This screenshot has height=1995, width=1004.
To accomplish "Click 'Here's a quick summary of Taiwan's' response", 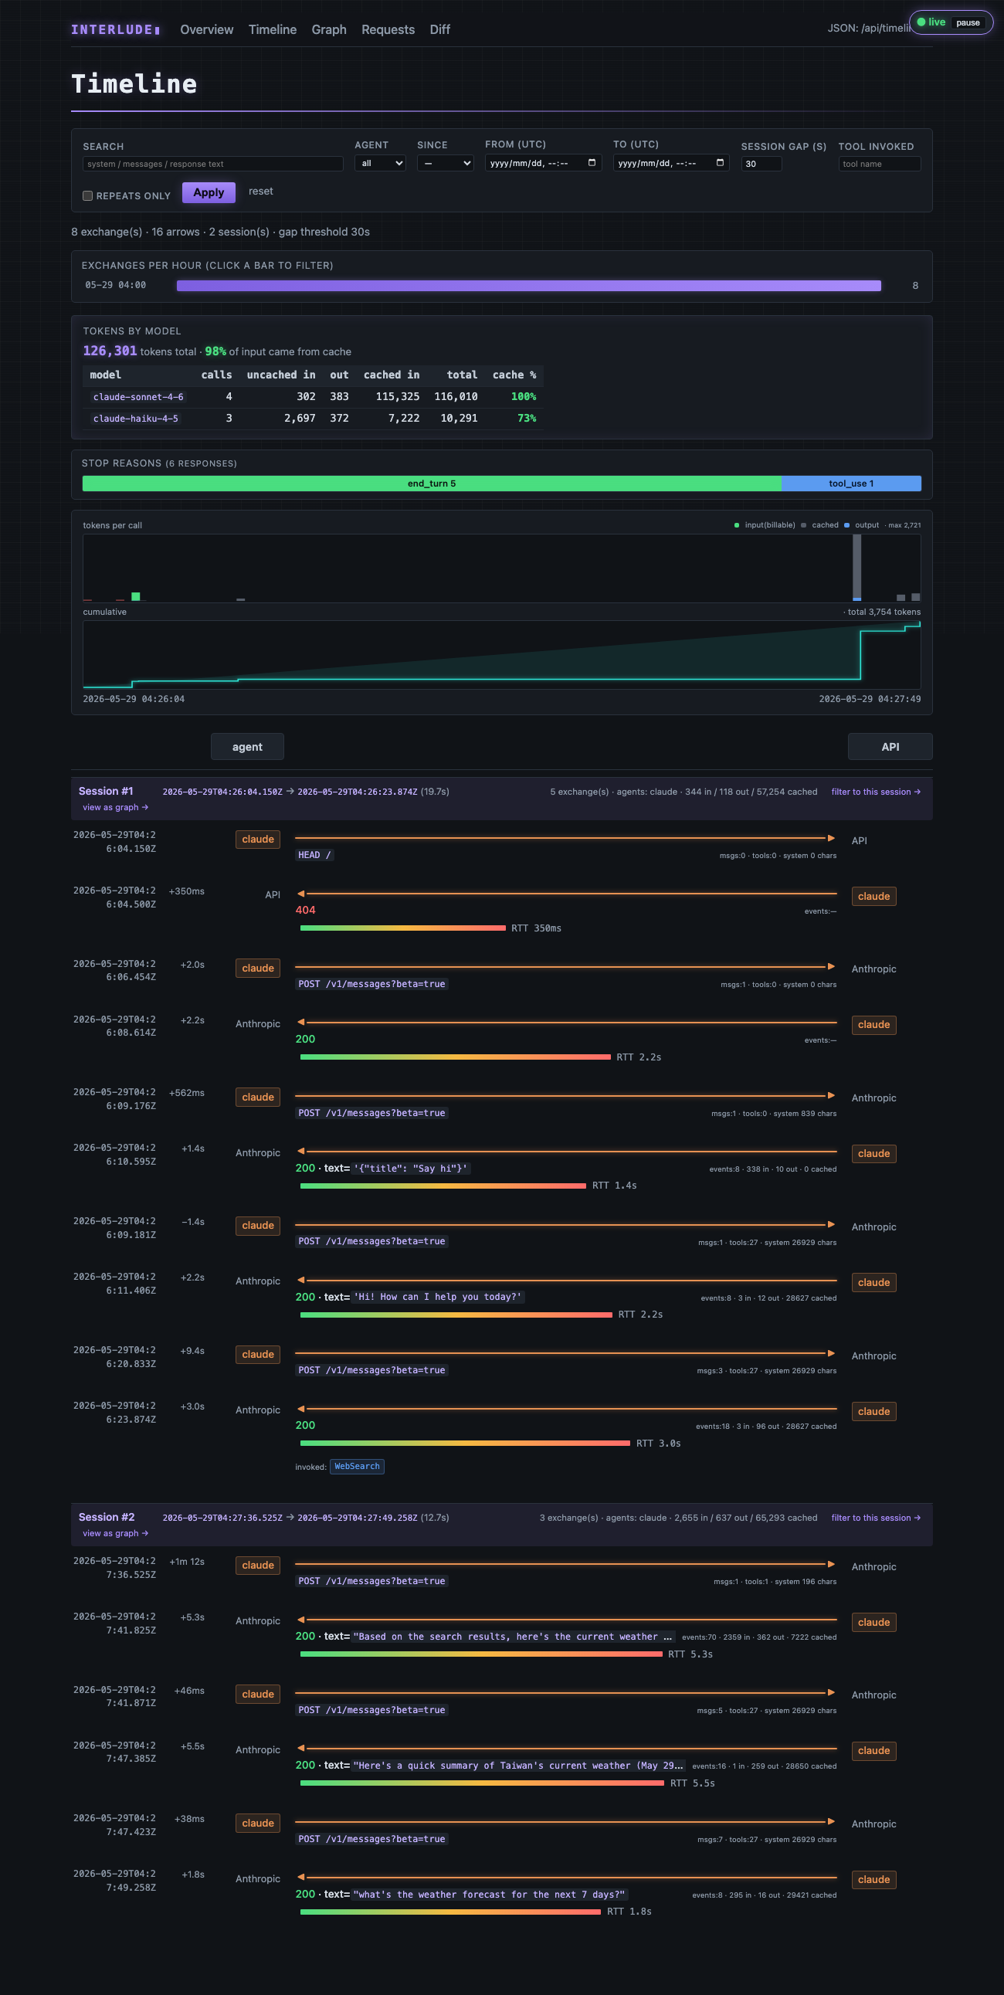I will click(x=518, y=1765).
